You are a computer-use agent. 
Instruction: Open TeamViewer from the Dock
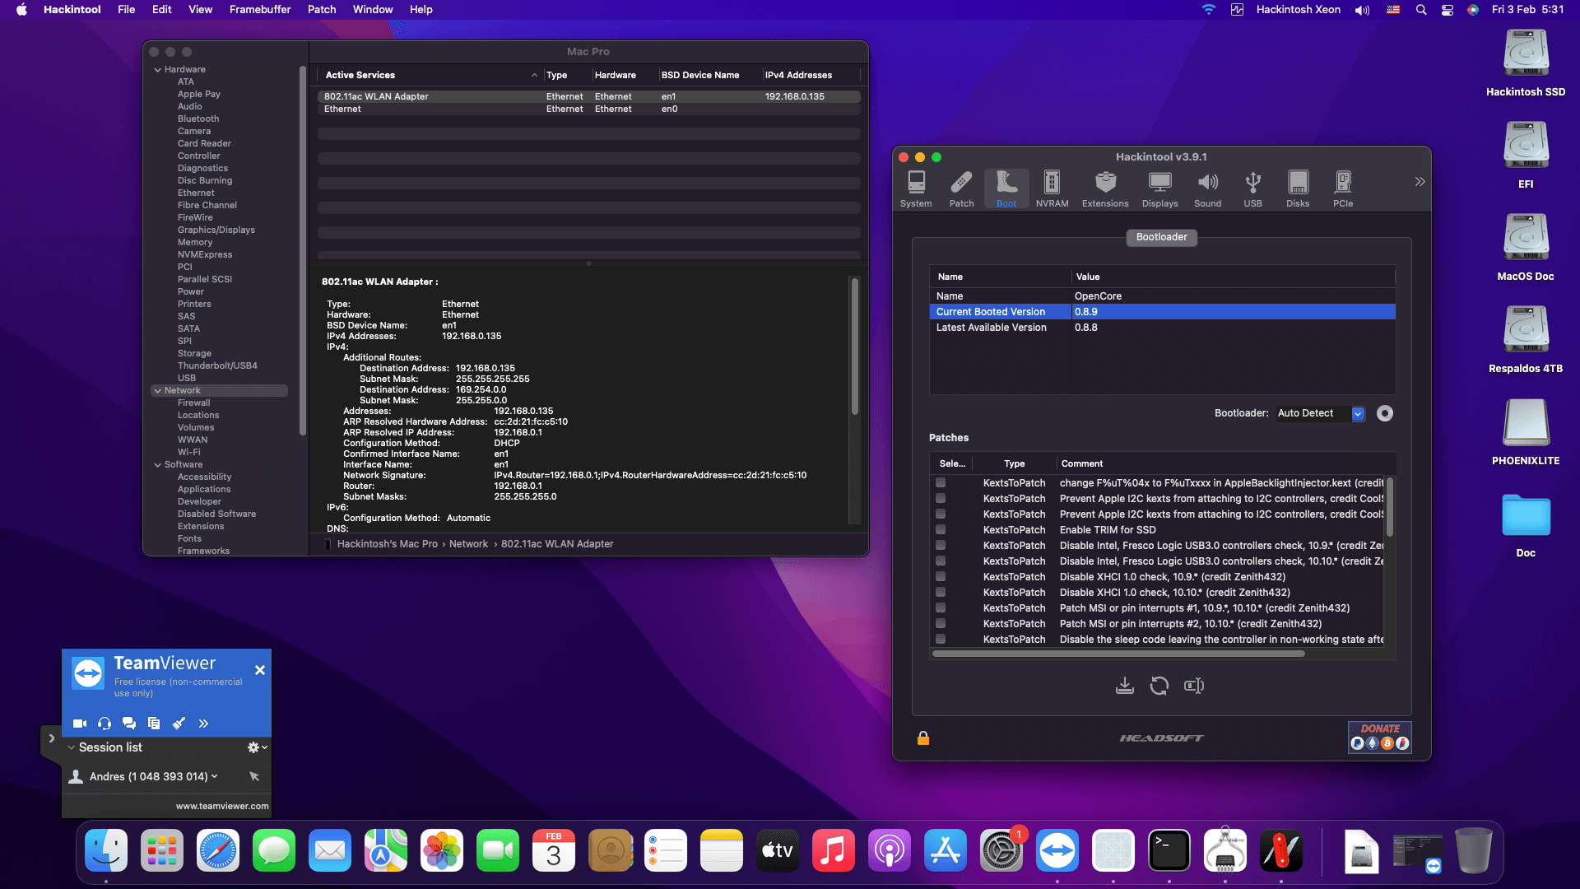tap(1057, 851)
